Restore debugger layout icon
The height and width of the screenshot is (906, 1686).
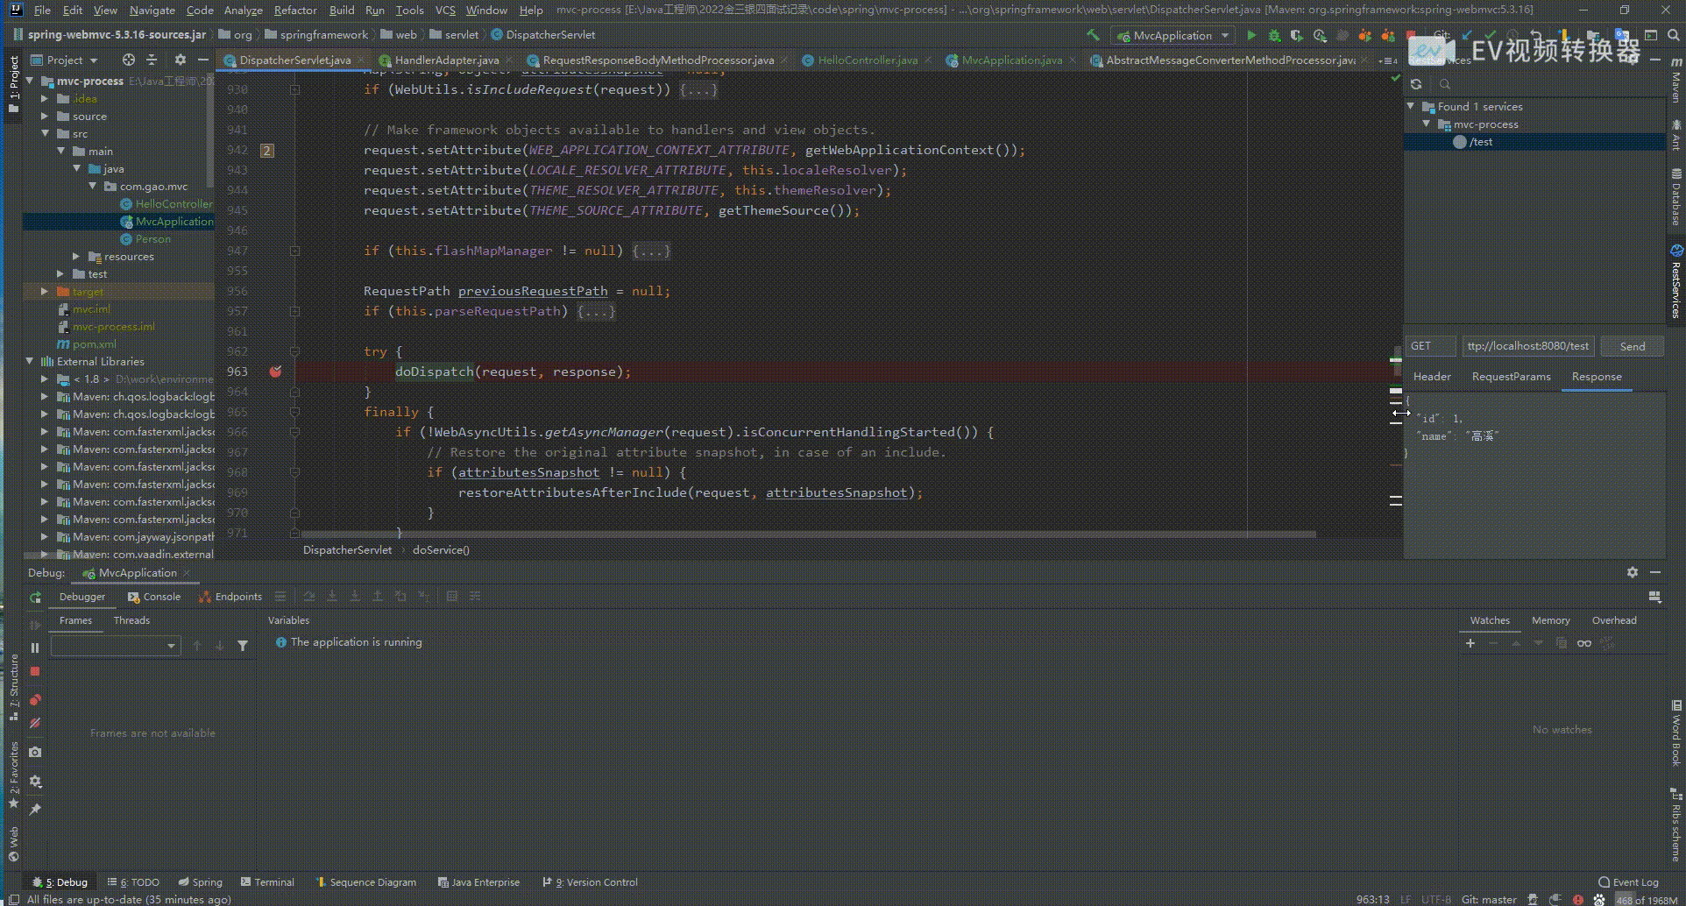[1654, 597]
